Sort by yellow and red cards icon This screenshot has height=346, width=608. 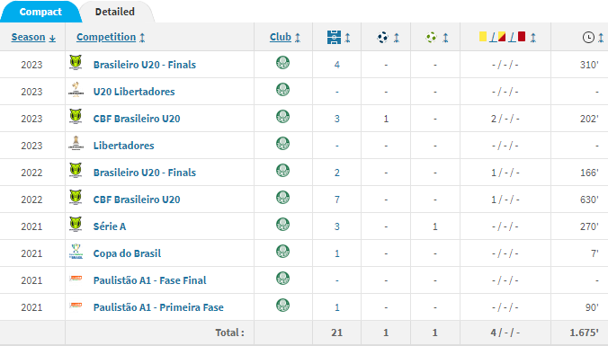tap(502, 37)
